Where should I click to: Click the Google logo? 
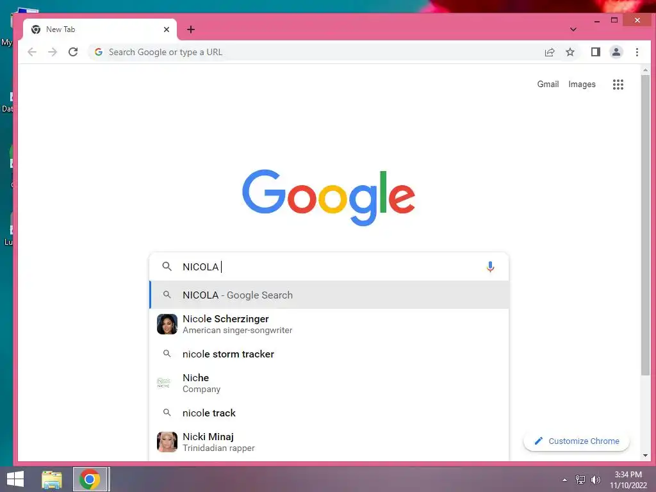[329, 197]
